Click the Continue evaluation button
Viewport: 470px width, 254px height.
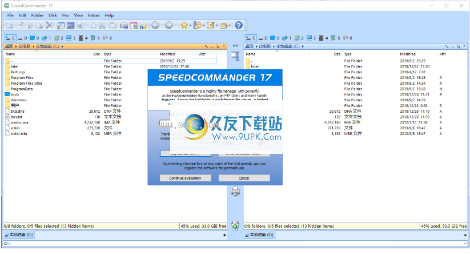185,178
